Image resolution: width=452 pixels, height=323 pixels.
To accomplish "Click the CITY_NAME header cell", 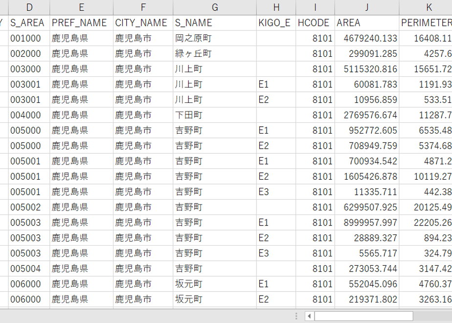I will coord(143,23).
